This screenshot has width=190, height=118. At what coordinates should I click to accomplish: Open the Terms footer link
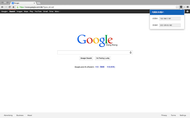coord(173,115)
